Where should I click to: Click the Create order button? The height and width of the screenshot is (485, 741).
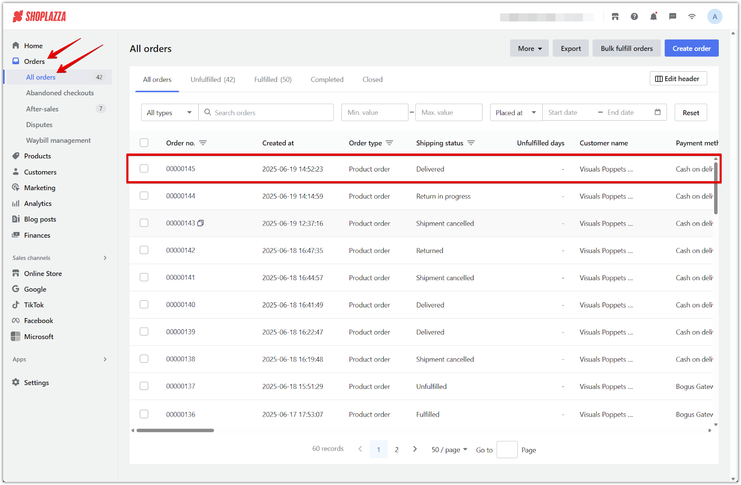[x=691, y=48]
